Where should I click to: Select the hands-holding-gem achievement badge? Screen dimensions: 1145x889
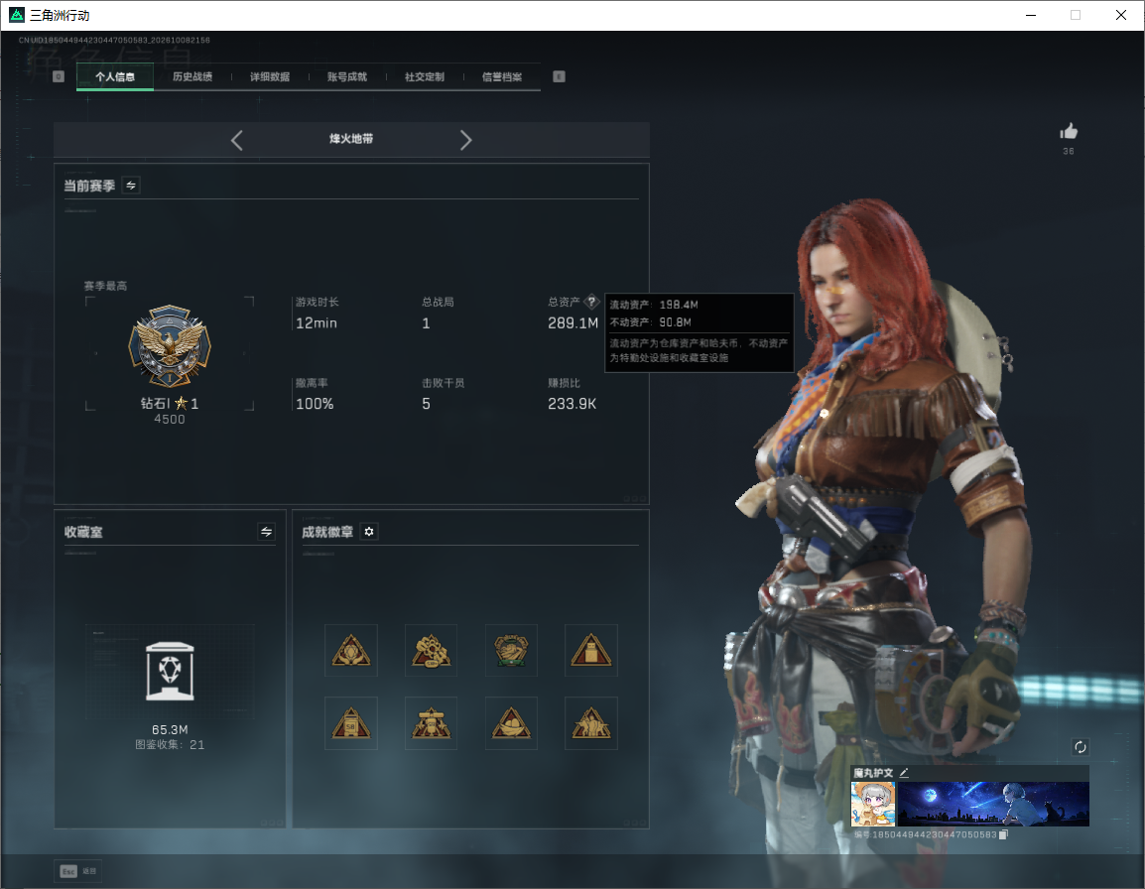[351, 650]
